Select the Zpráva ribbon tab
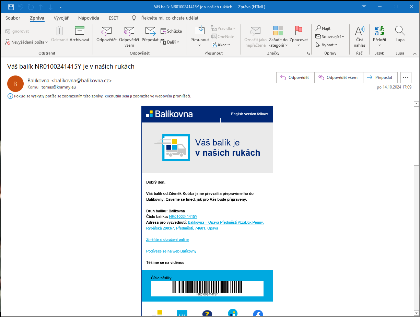The height and width of the screenshot is (317, 420). coord(37,18)
